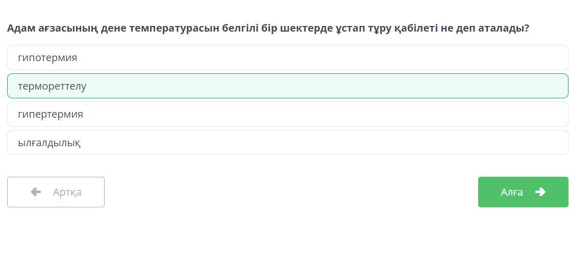Click the right arrow icon beside Алға
This screenshot has width=569, height=270.
540,192
